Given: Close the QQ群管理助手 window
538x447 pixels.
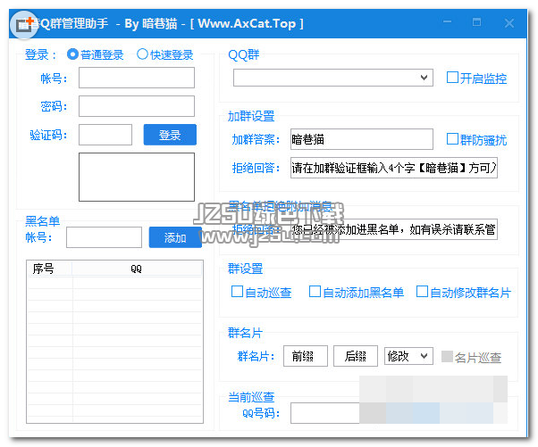Looking at the screenshot, I should (509, 23).
